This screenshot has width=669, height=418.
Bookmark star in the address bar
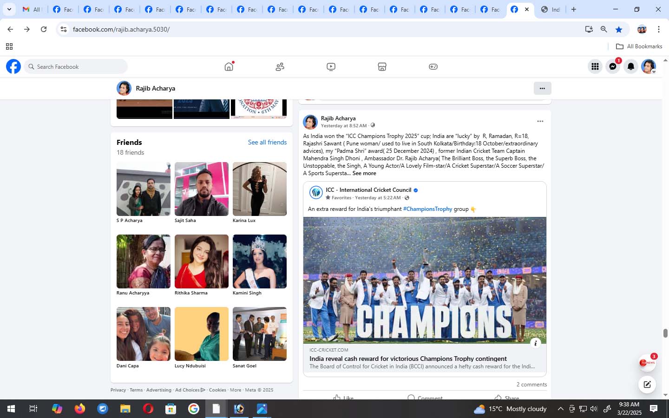click(619, 29)
